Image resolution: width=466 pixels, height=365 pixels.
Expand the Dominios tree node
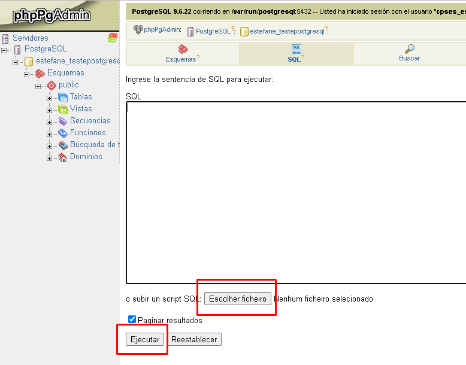49,158
